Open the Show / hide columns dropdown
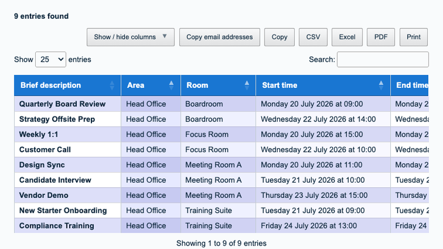The image size is (443, 249). coord(131,37)
